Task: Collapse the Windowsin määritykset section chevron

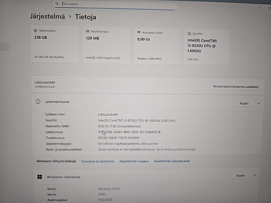Action: pos(255,175)
